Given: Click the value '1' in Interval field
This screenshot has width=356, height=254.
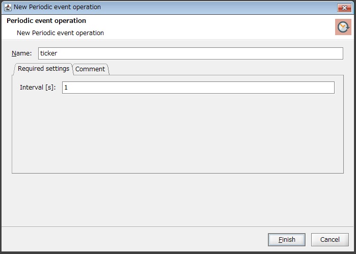Looking at the screenshot, I should (66, 88).
